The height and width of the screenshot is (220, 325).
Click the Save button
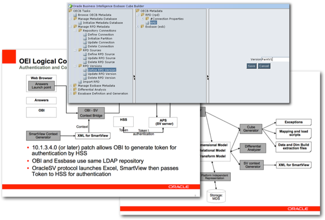pos(251,66)
